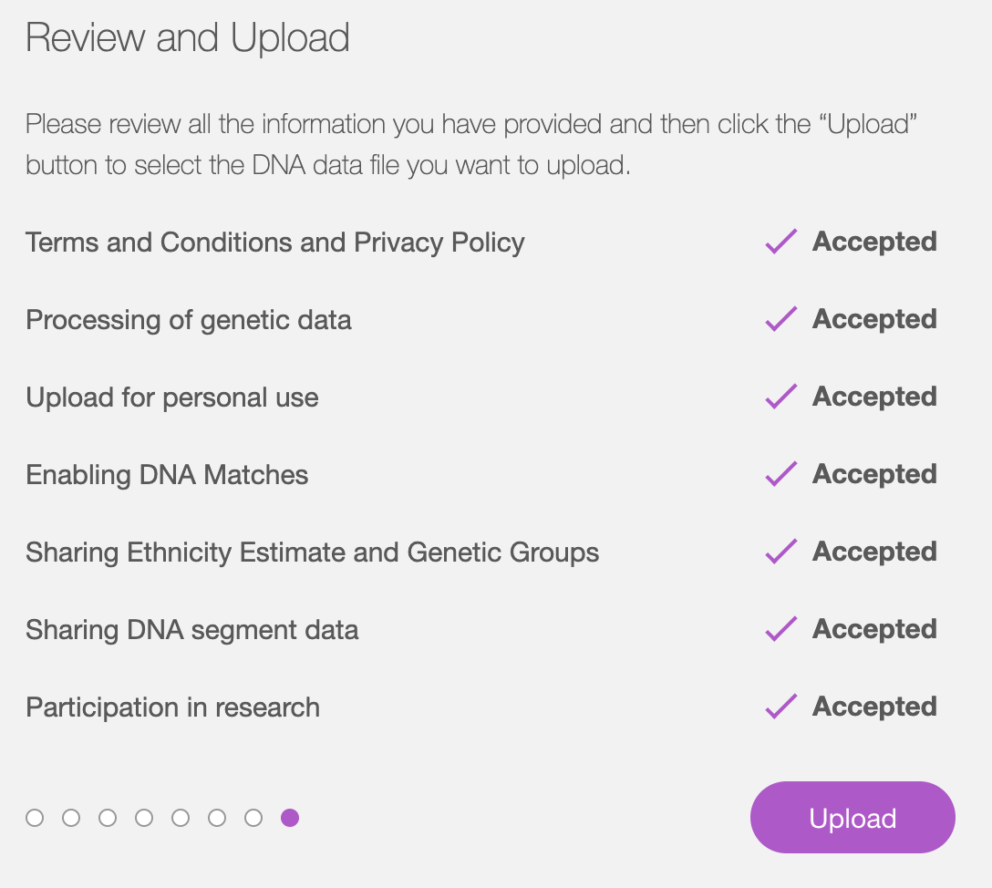The image size is (992, 888).
Task: Click Accepted status for Participation in research
Action: point(874,707)
